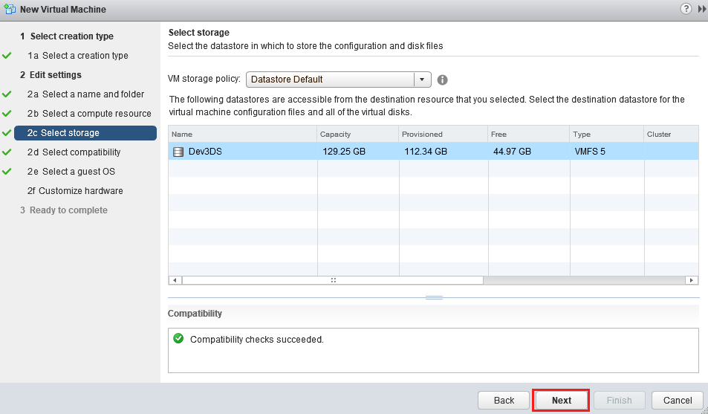Click the 1 Select creation type heading
This screenshot has height=414, width=708.
(67, 36)
